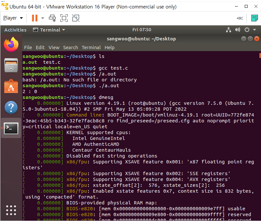The image size is (261, 221).
Task: Click the network status icon
Action: click(228, 30)
